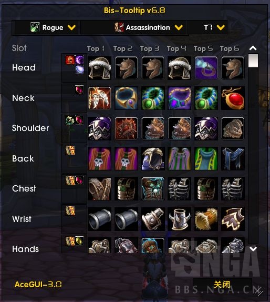
Task: Choose the golden fur Wrist Top 5 bracer
Action: click(206, 219)
